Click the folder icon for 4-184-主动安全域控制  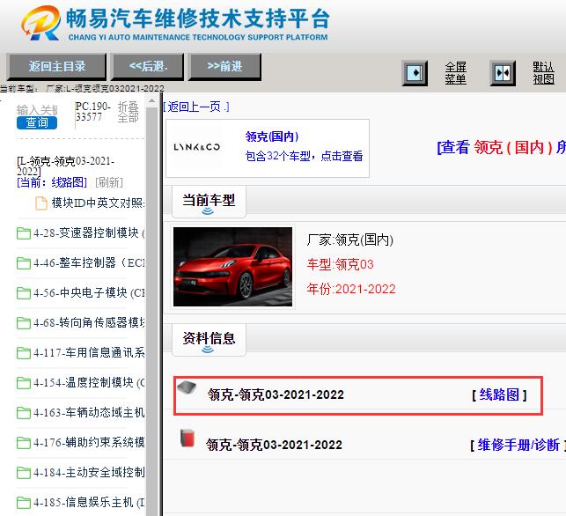(24, 473)
